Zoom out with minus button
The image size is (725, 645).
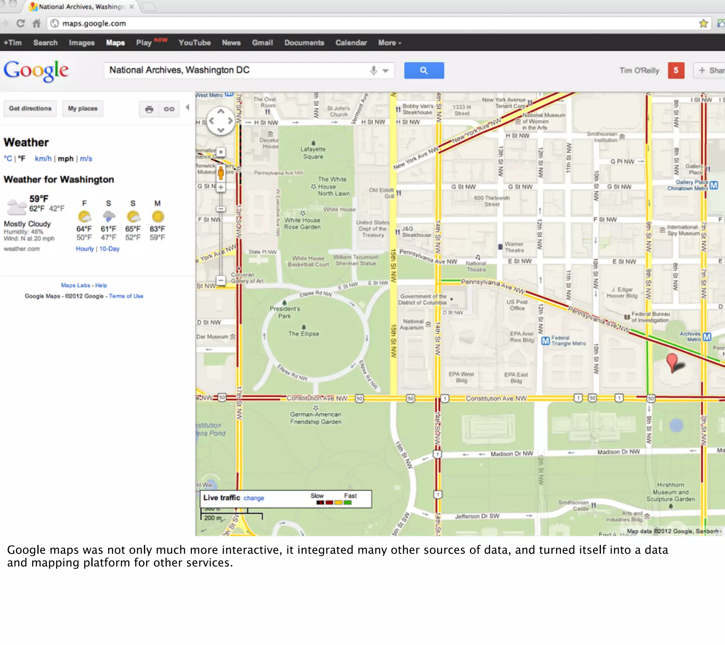[221, 281]
